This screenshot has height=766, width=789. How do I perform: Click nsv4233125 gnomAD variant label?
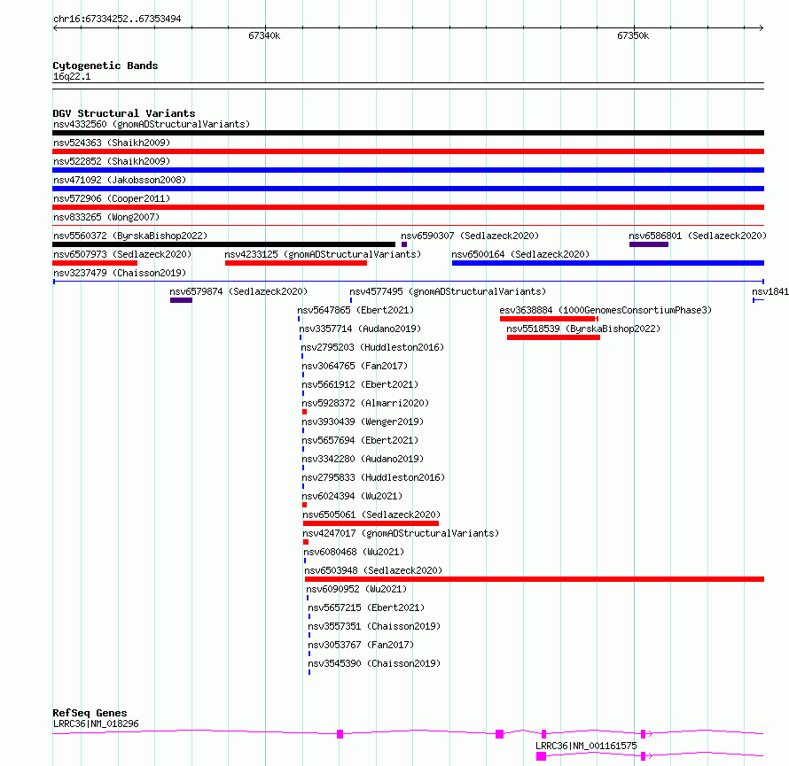click(323, 254)
